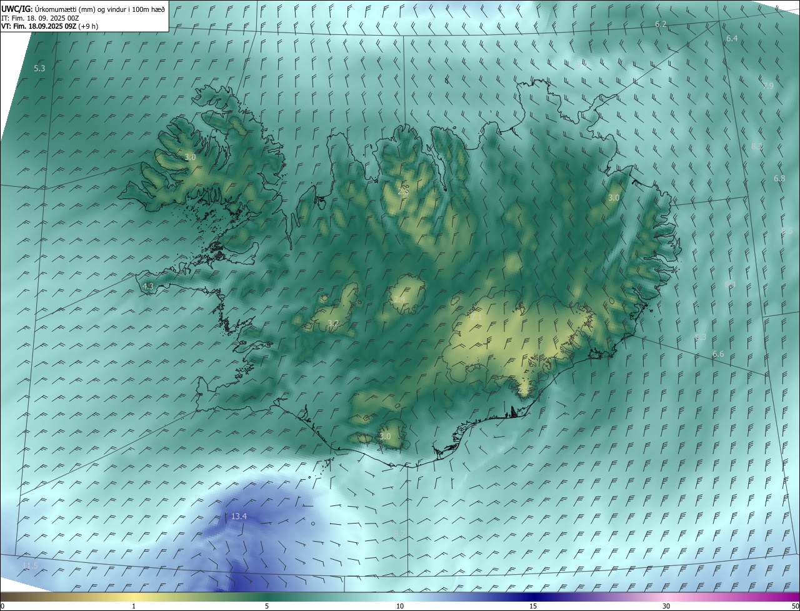
Task: Click the color scale tick labeled 10
Action: 400,606
